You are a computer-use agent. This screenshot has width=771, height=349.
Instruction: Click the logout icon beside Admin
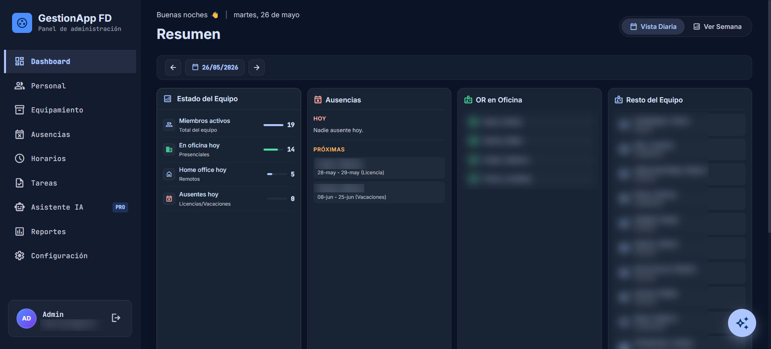[x=116, y=318]
